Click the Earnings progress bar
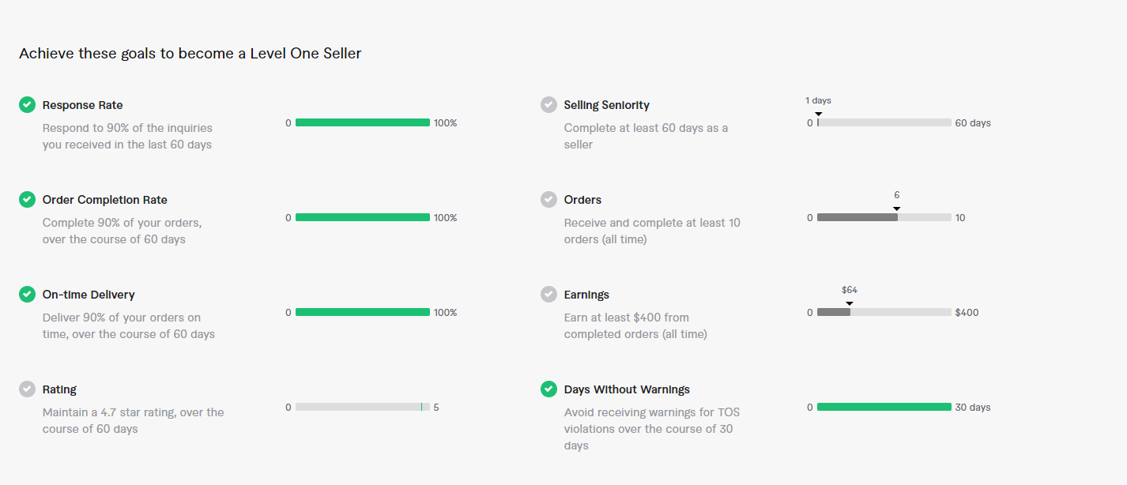This screenshot has width=1127, height=485. point(884,313)
